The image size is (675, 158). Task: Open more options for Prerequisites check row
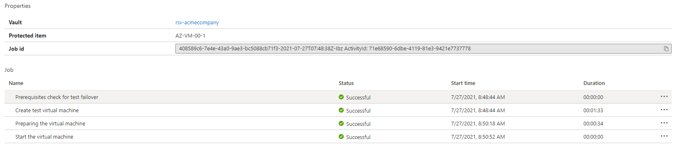[664, 97]
